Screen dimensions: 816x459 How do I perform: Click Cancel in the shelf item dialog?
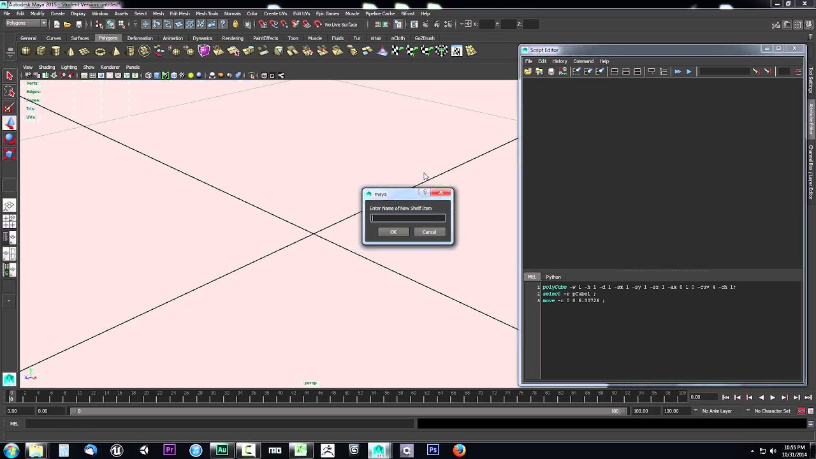(x=429, y=232)
